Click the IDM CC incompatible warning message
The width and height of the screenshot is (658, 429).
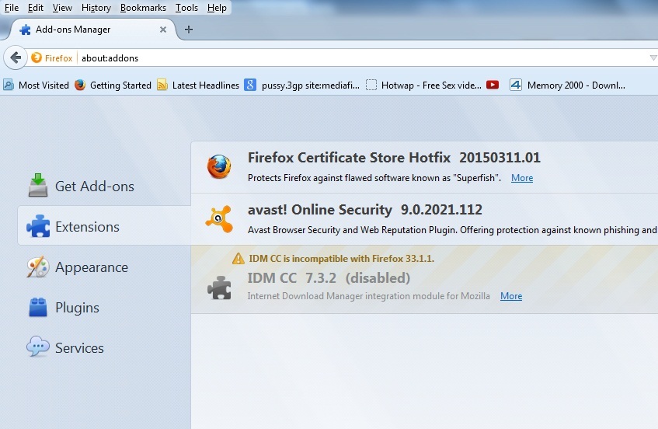[342, 259]
